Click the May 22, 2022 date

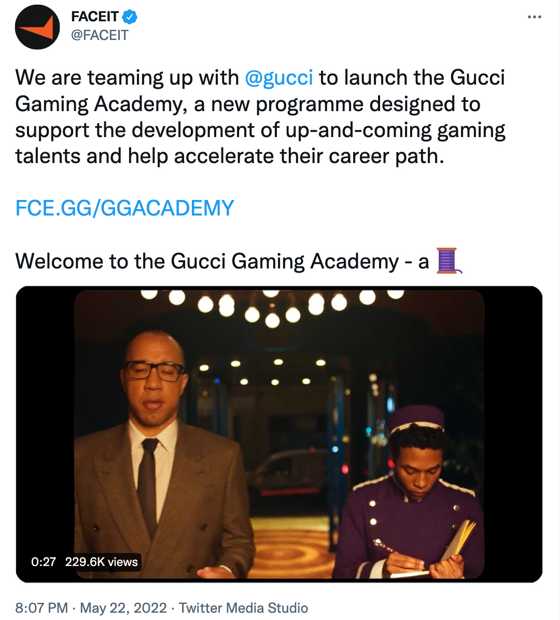(123, 608)
